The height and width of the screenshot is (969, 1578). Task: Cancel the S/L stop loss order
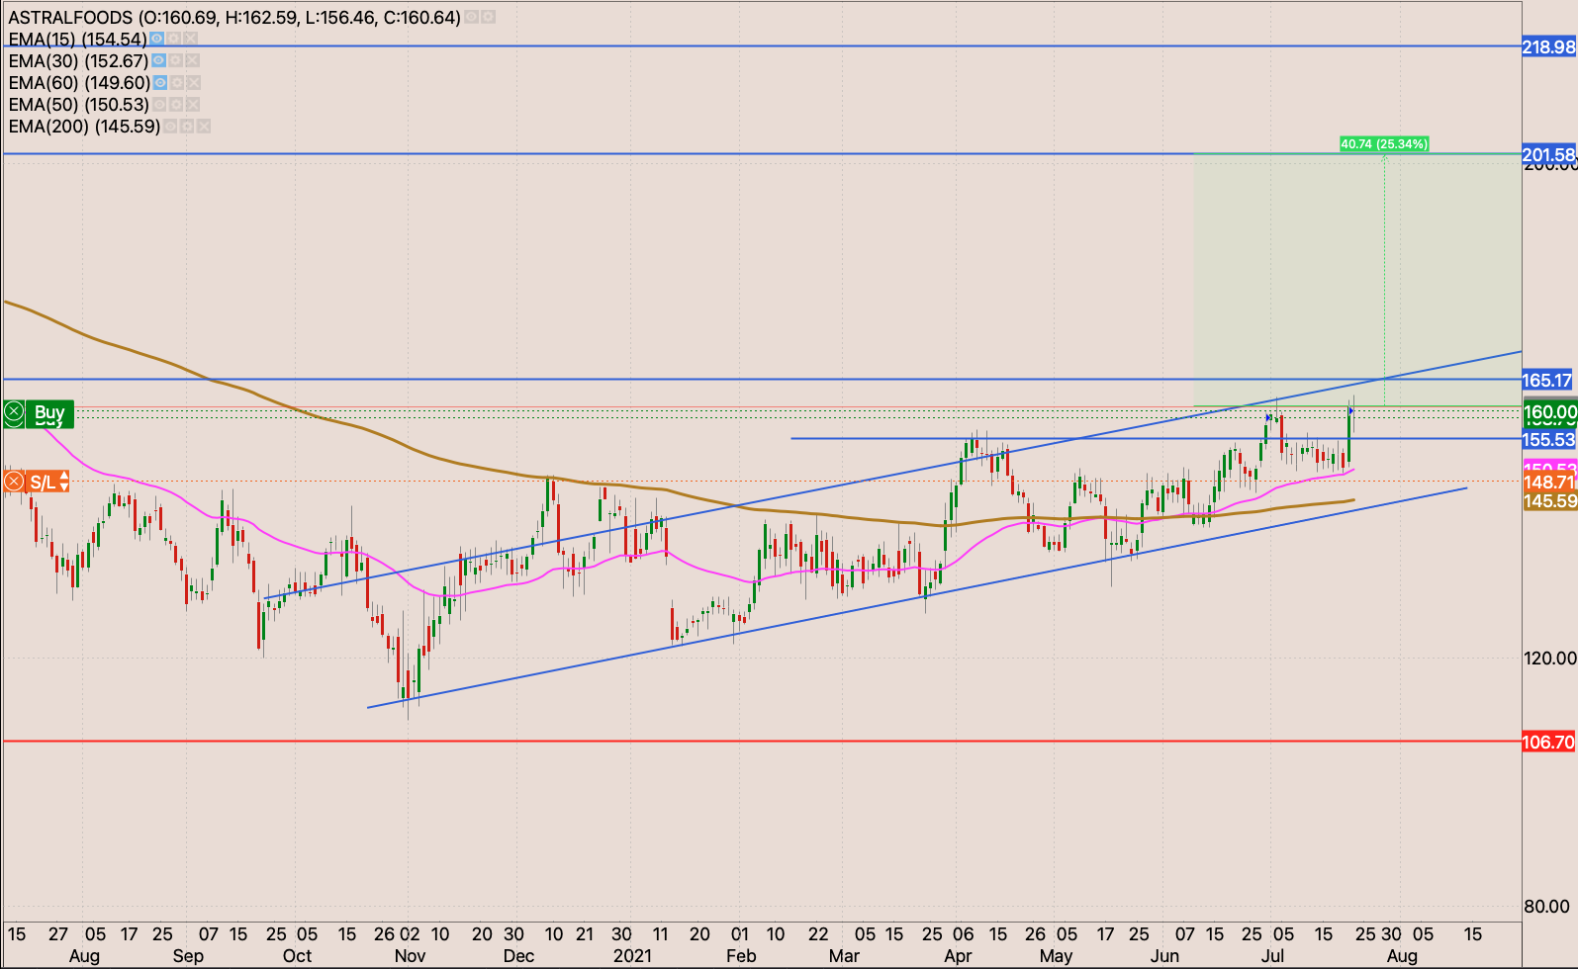pyautogui.click(x=14, y=482)
